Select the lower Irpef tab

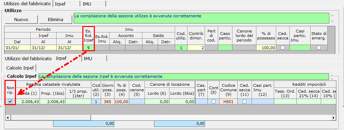coord(68,58)
